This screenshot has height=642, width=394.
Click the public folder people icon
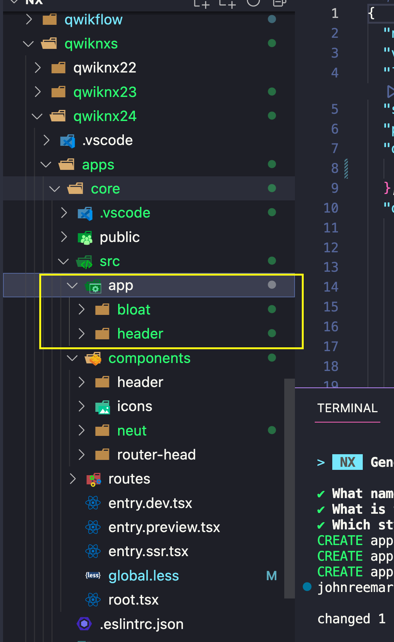click(85, 237)
